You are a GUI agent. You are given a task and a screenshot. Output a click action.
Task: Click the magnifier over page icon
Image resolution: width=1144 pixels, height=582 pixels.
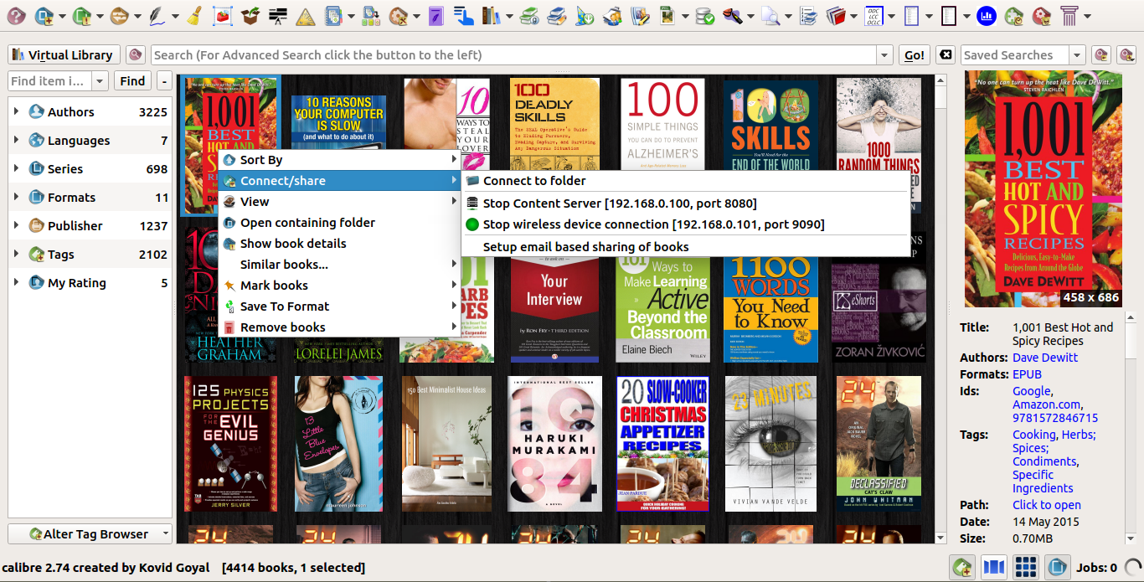pos(770,15)
